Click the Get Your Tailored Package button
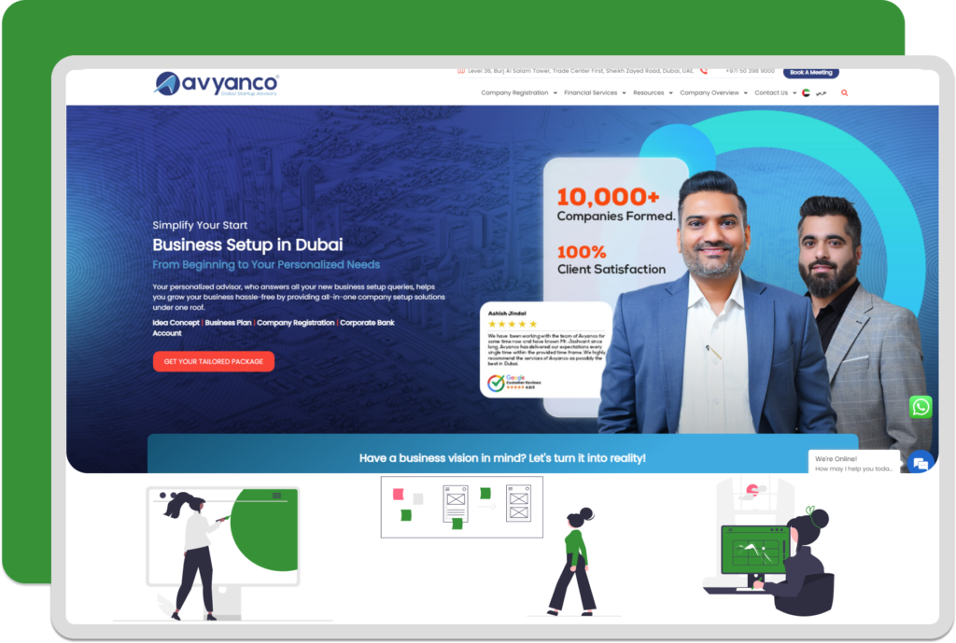Screen dimensions: 956x643 click(x=214, y=361)
